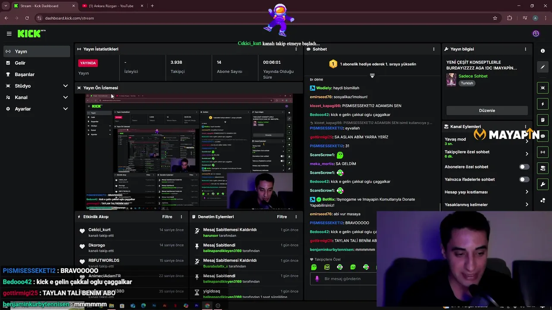Open Hesap yaşı kısıtlaması chevron
This screenshot has width=552, height=310.
pos(527,192)
